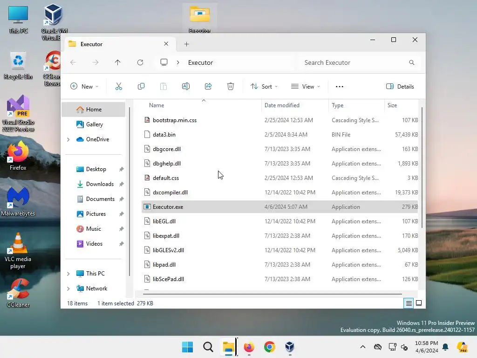Open Chrome from the taskbar
477x358 pixels.
pos(270,347)
